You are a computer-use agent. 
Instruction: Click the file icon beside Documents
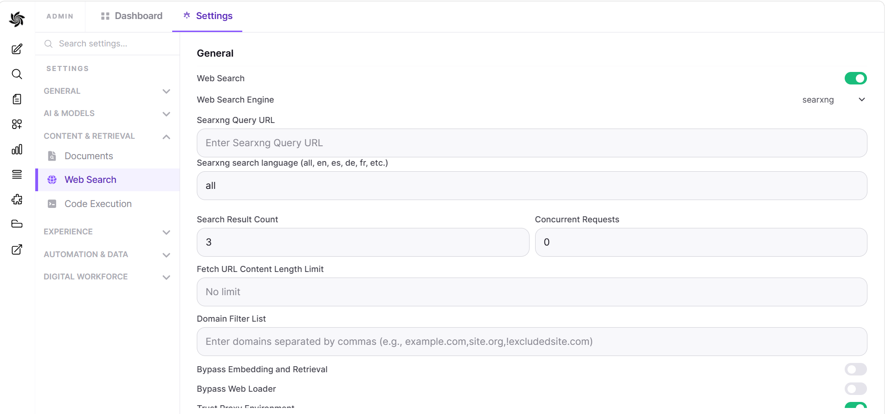point(52,156)
